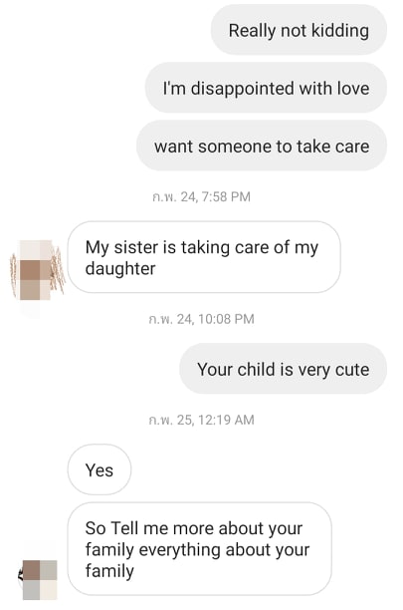Click the word "love" in the sent message
Screen dimensions: 403x610
[x=353, y=88]
